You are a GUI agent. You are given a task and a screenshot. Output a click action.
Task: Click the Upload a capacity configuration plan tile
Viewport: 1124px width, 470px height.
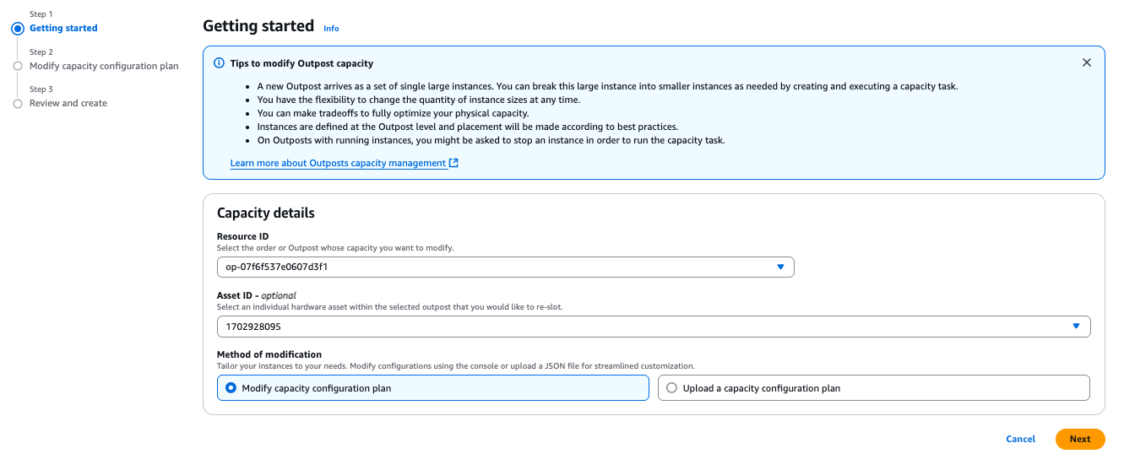click(874, 388)
